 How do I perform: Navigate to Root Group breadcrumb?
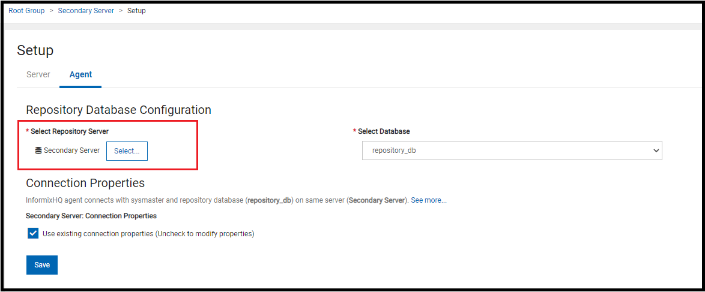26,11
